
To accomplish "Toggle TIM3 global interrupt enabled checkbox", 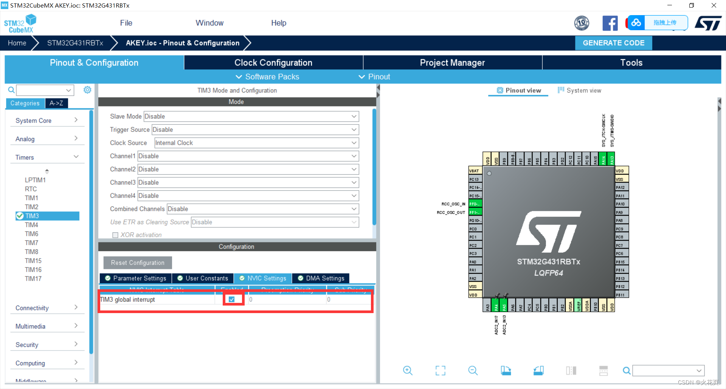I will point(232,299).
